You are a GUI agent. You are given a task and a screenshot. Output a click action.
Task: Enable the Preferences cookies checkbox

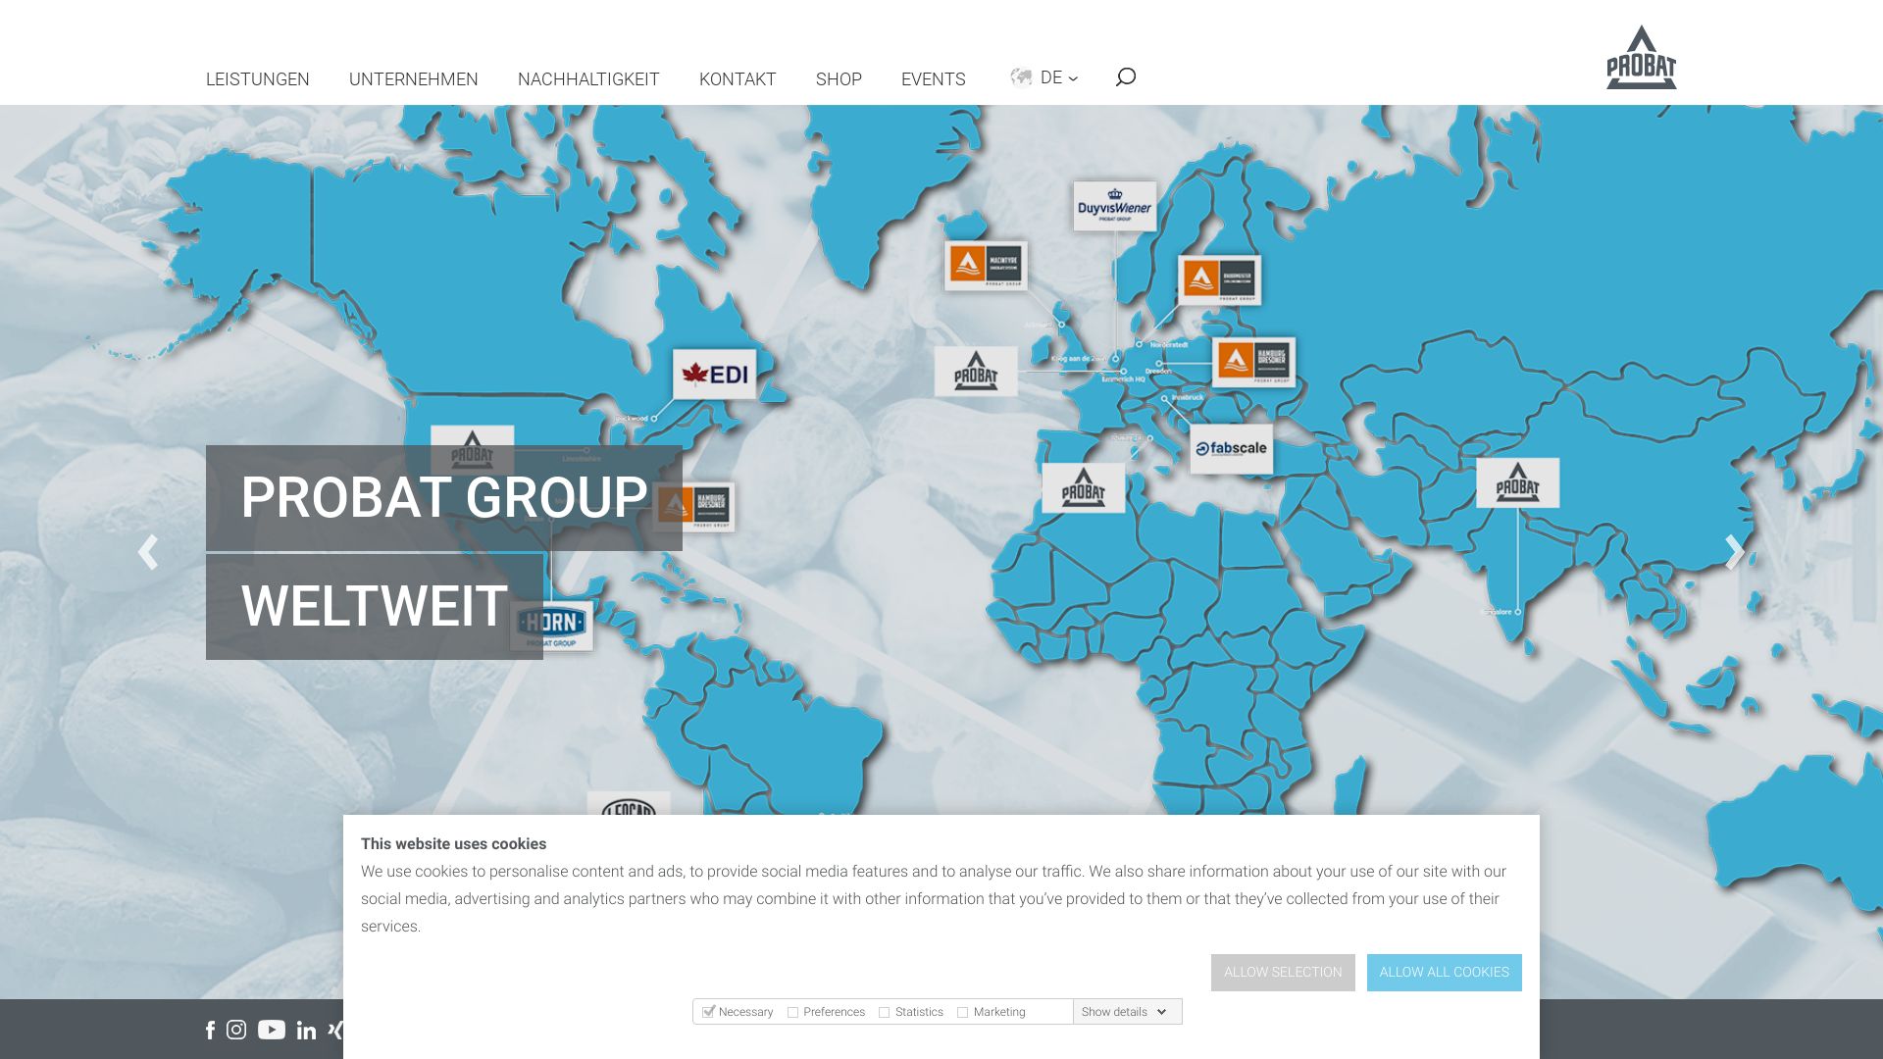pyautogui.click(x=792, y=1013)
